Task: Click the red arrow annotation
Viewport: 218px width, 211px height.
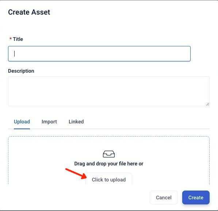Action: pyautogui.click(x=76, y=174)
